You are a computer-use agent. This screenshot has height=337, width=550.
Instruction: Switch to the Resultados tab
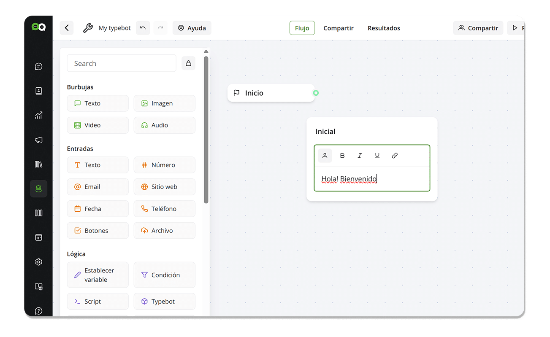click(384, 28)
